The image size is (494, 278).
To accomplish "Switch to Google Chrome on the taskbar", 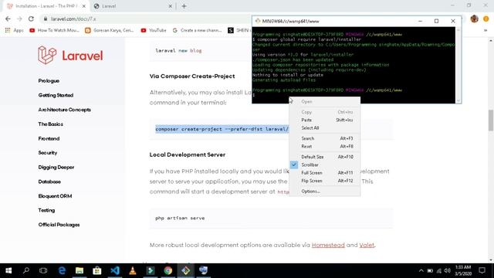I will point(168,270).
